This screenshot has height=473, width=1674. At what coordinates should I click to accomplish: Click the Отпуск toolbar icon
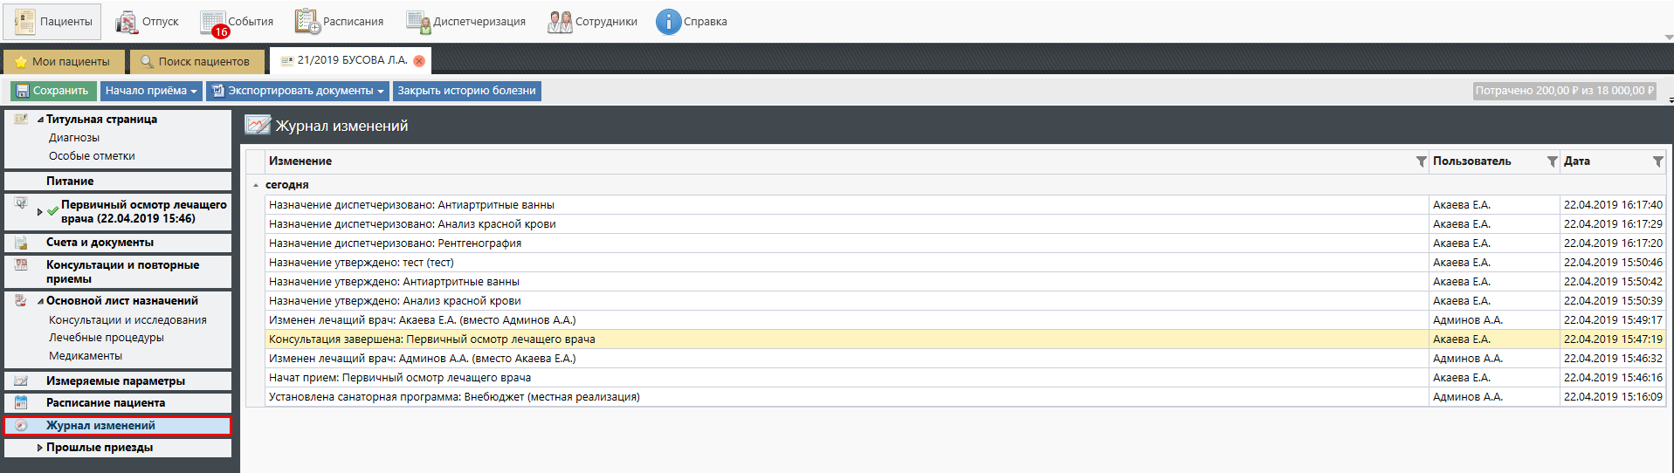(127, 22)
